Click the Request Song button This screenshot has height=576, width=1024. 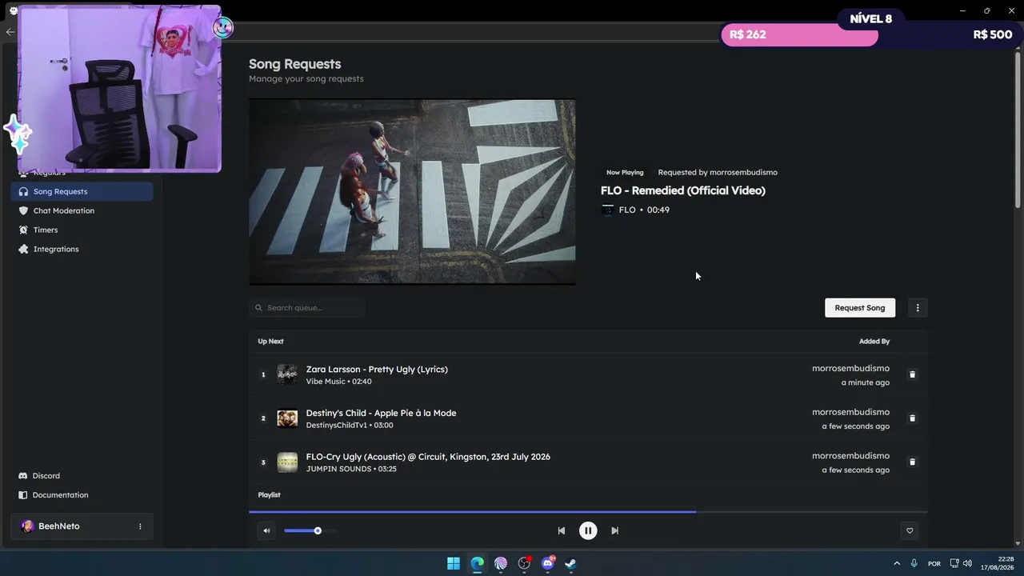[860, 308]
